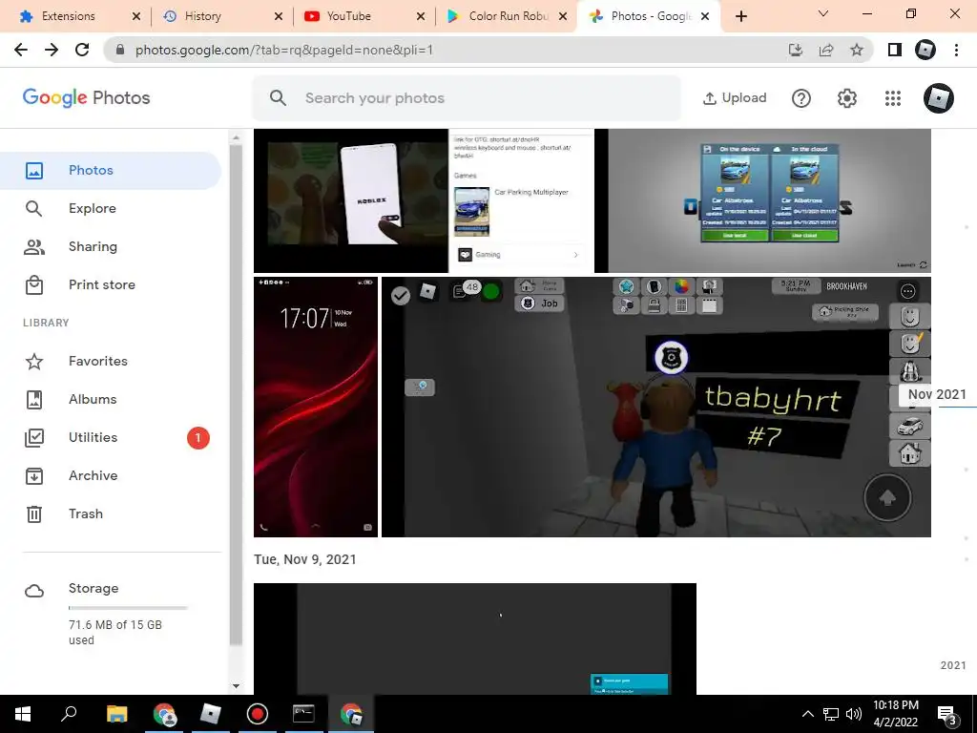Click the search magnifier icon in Photos

(x=278, y=98)
